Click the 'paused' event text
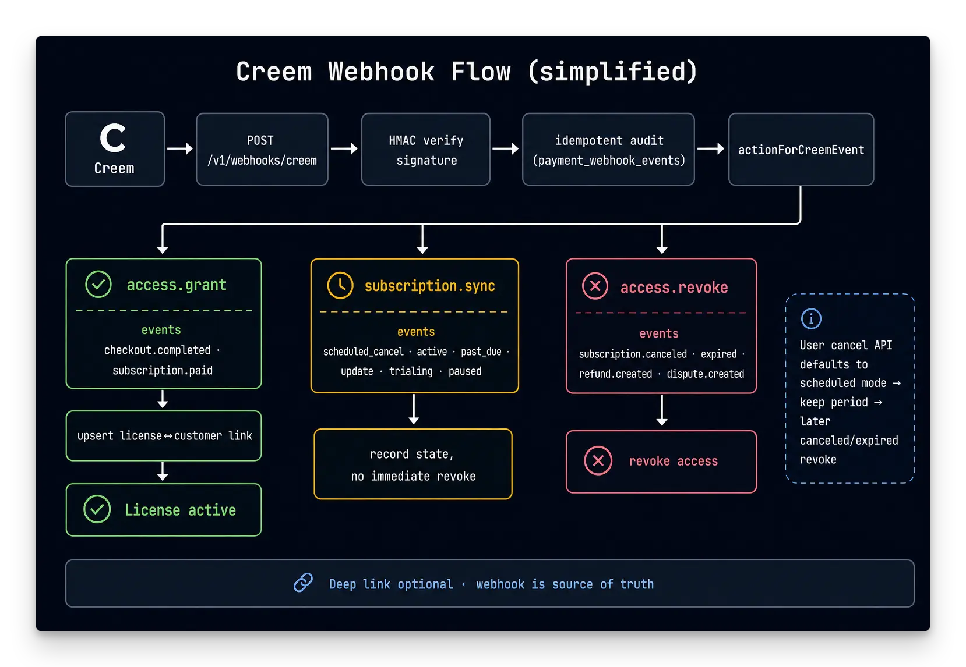This screenshot has height=667, width=966. pos(465,371)
